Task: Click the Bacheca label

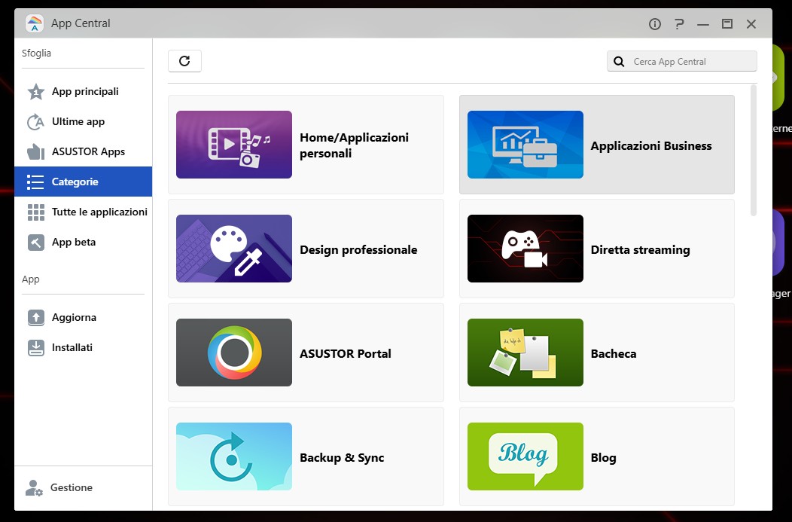Action: click(x=614, y=354)
